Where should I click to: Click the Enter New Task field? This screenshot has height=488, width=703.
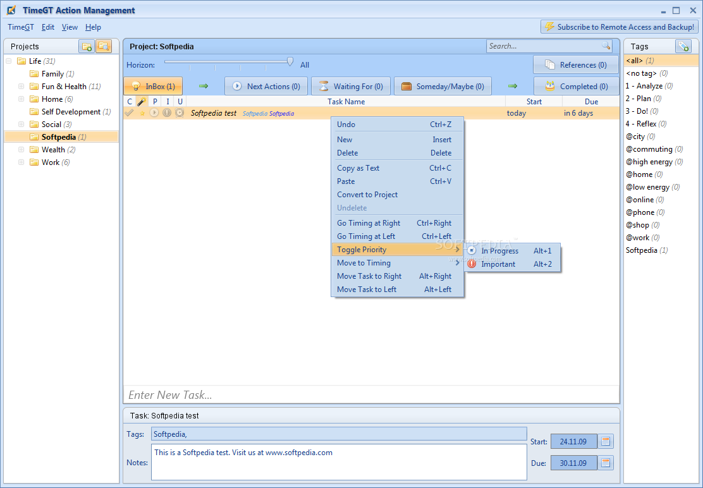[371, 395]
